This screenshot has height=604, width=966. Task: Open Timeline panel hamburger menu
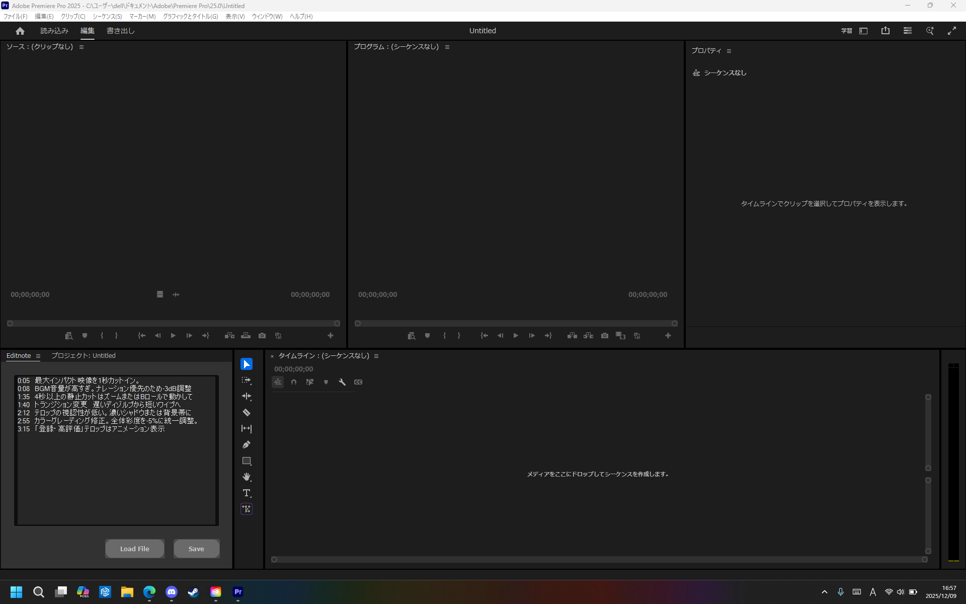coord(376,356)
